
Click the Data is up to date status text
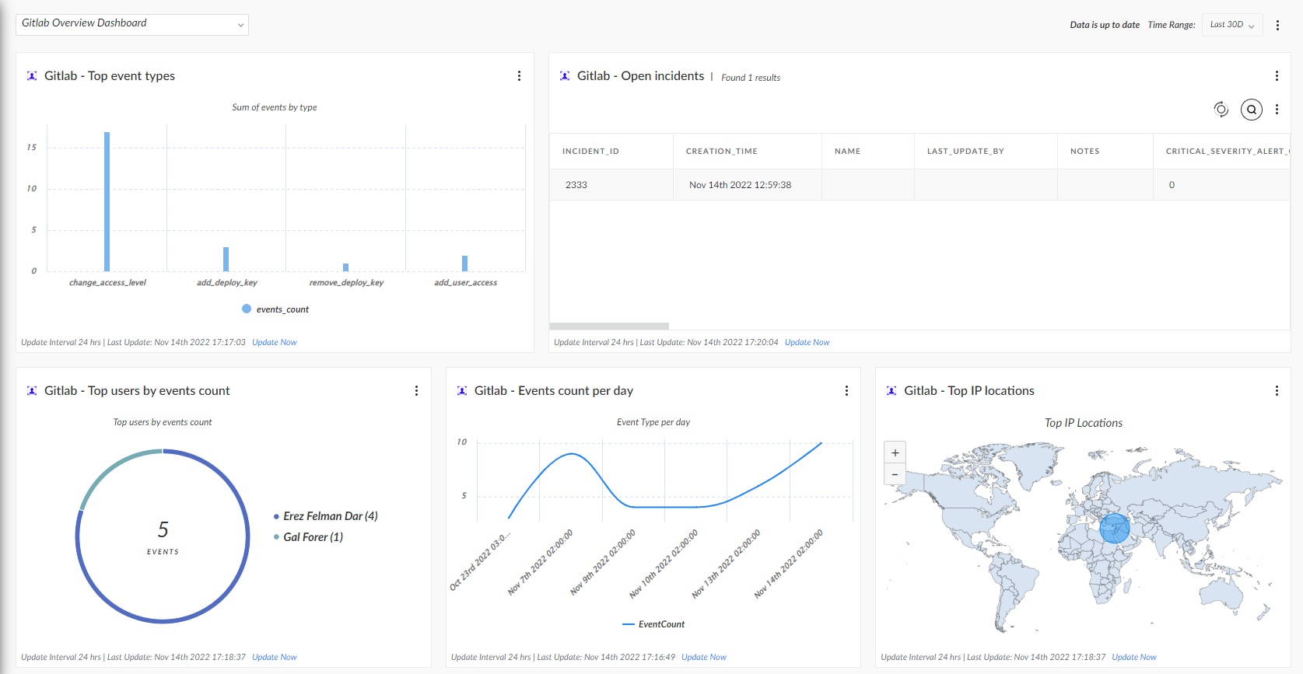point(1105,25)
